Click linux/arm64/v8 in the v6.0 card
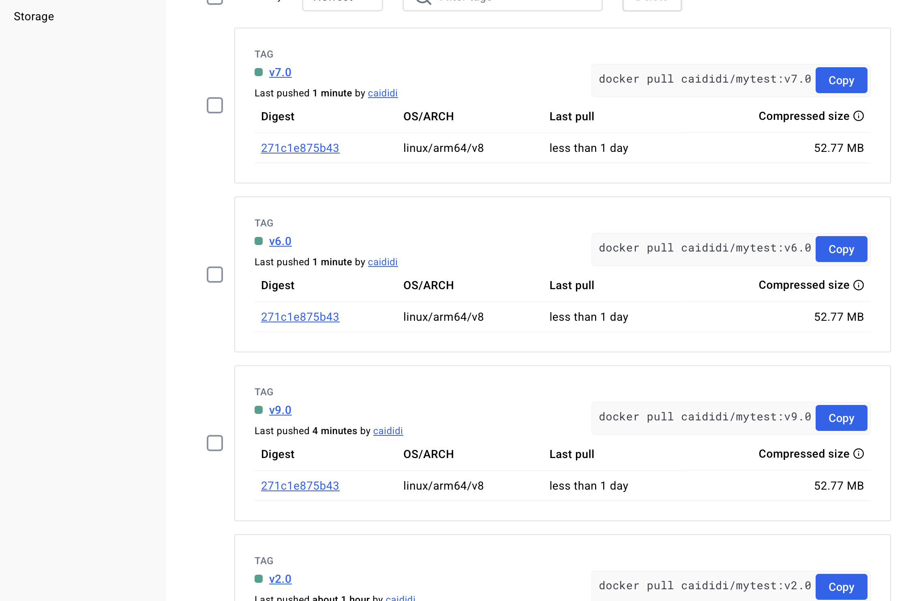The width and height of the screenshot is (904, 601). (x=443, y=317)
